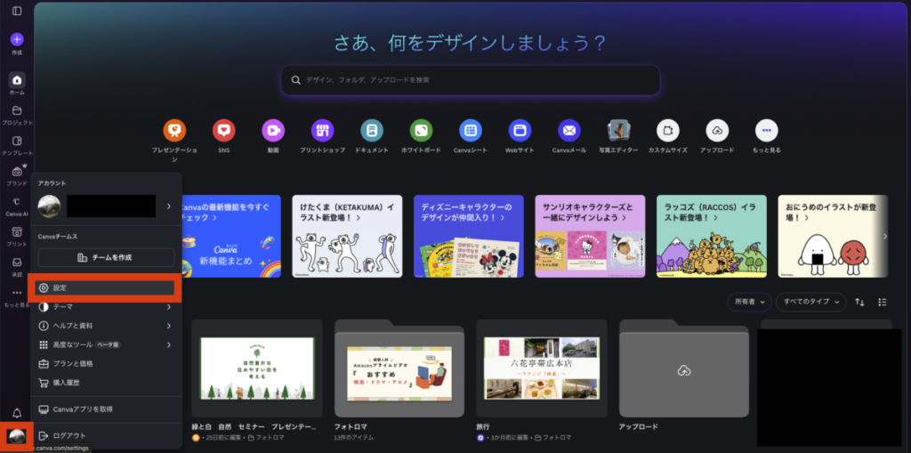Screen dimensions: 911x453
Task: Open the 旅行 design thumbnail
Action: (542, 368)
